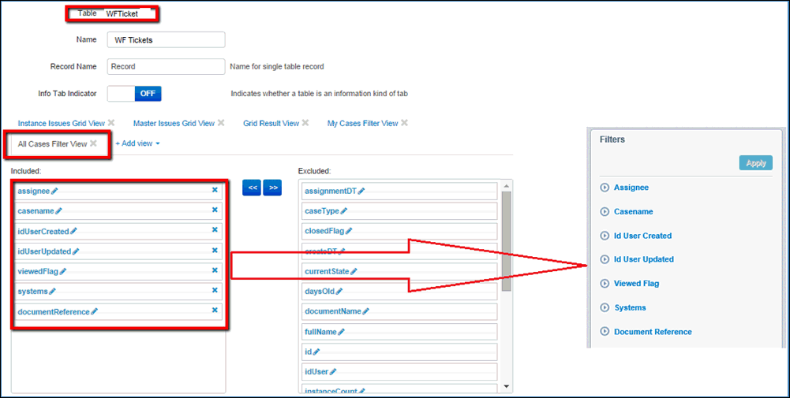Toggle the Info Tab Indicator switch
Viewport: 790px width, 398px height.
tap(134, 94)
